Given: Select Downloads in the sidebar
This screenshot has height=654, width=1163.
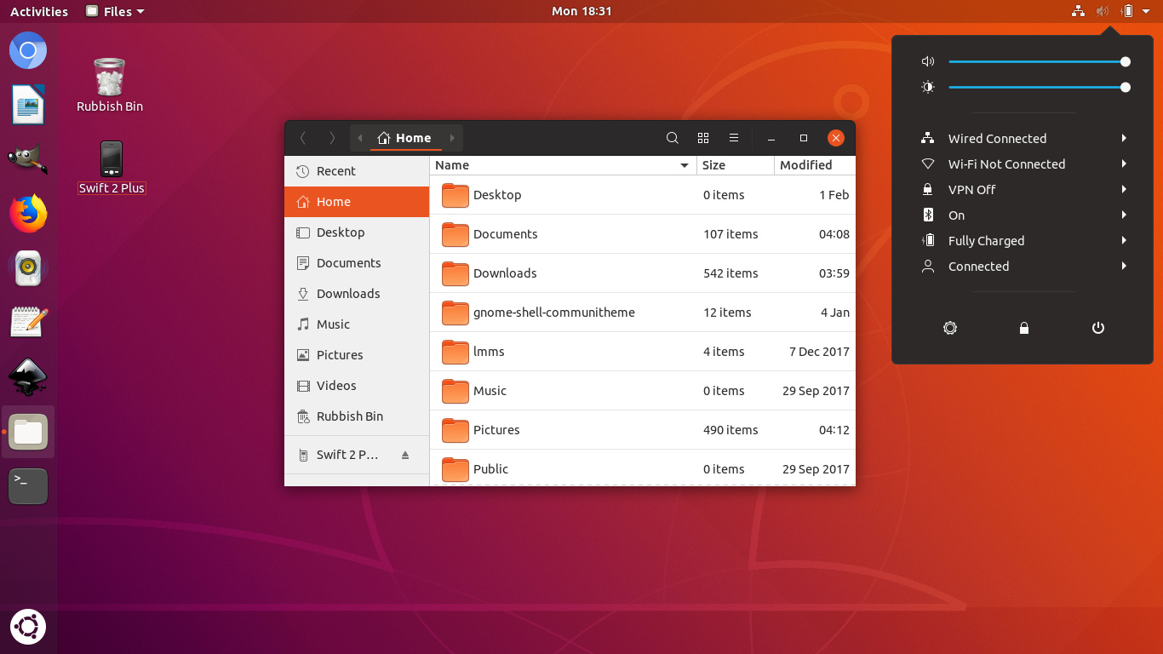Looking at the screenshot, I should click(348, 294).
